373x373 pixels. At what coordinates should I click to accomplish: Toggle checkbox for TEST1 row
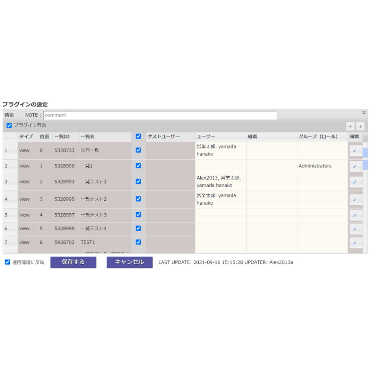(x=138, y=242)
